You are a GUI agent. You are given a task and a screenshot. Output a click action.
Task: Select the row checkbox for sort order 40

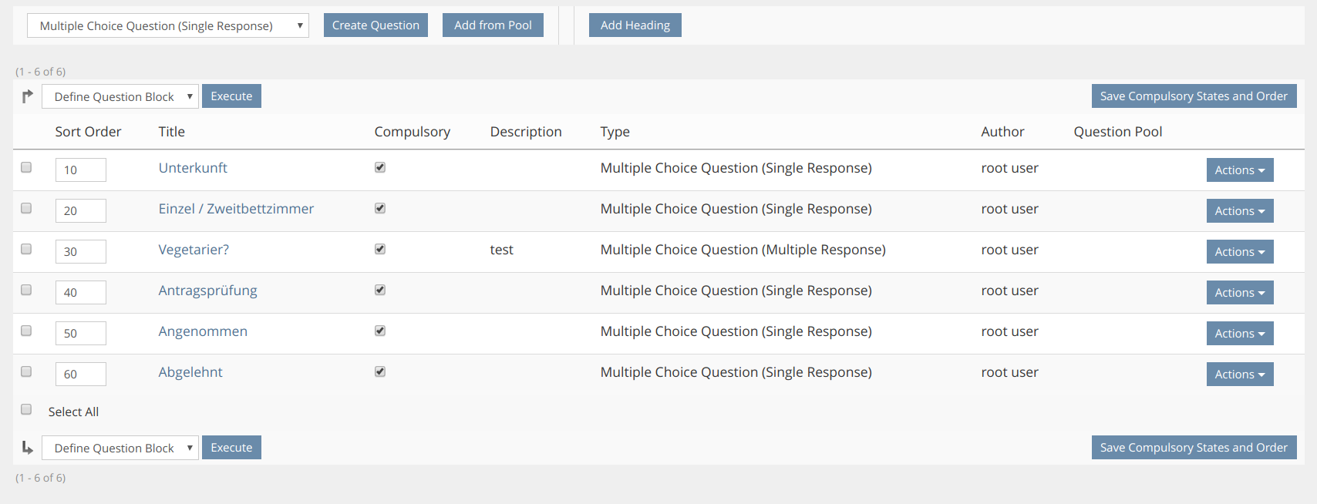click(26, 290)
